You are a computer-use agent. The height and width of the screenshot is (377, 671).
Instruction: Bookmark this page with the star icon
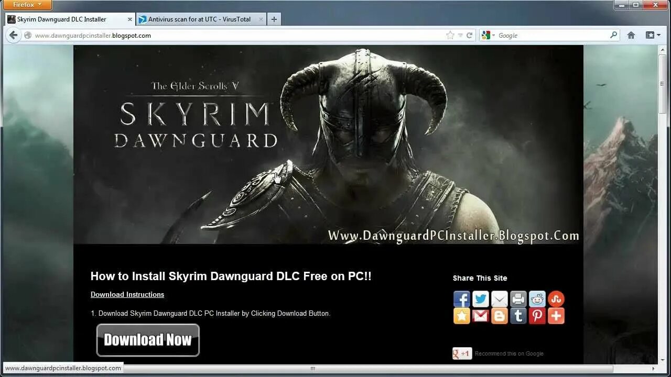coord(450,36)
